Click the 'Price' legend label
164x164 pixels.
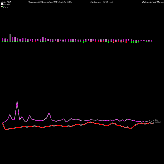(5, 7)
